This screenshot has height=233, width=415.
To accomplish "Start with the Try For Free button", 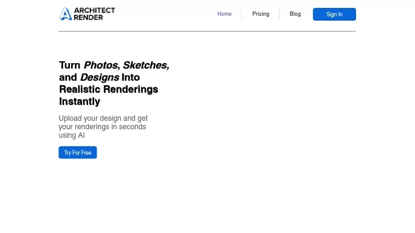I will point(78,152).
